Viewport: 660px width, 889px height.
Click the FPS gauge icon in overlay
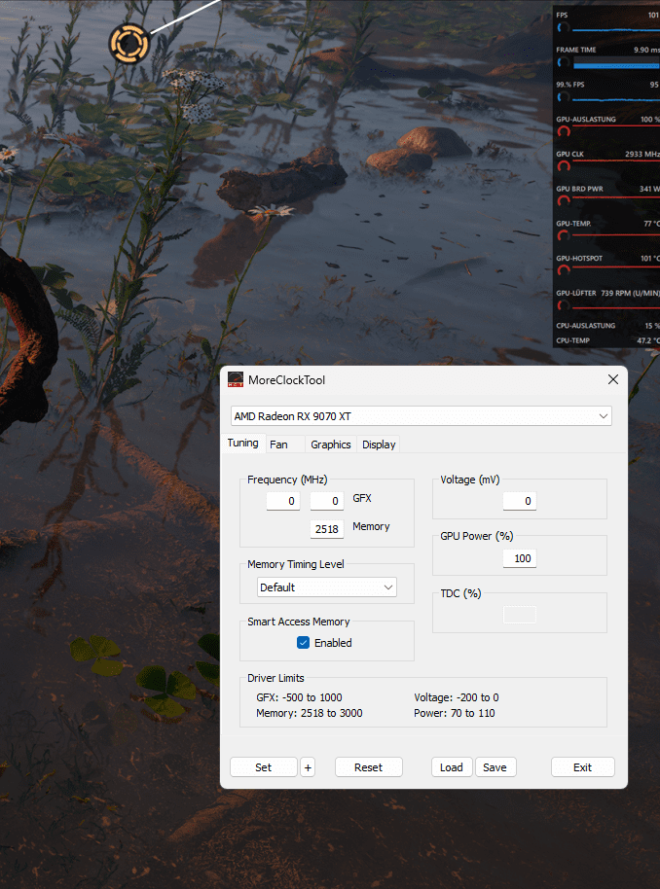pyautogui.click(x=564, y=28)
